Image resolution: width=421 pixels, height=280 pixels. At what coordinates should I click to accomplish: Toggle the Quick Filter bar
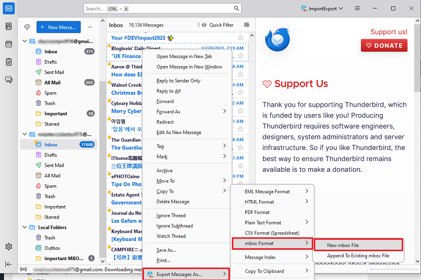(217, 25)
